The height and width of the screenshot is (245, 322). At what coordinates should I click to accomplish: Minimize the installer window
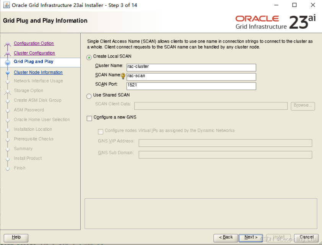pyautogui.click(x=276, y=5)
